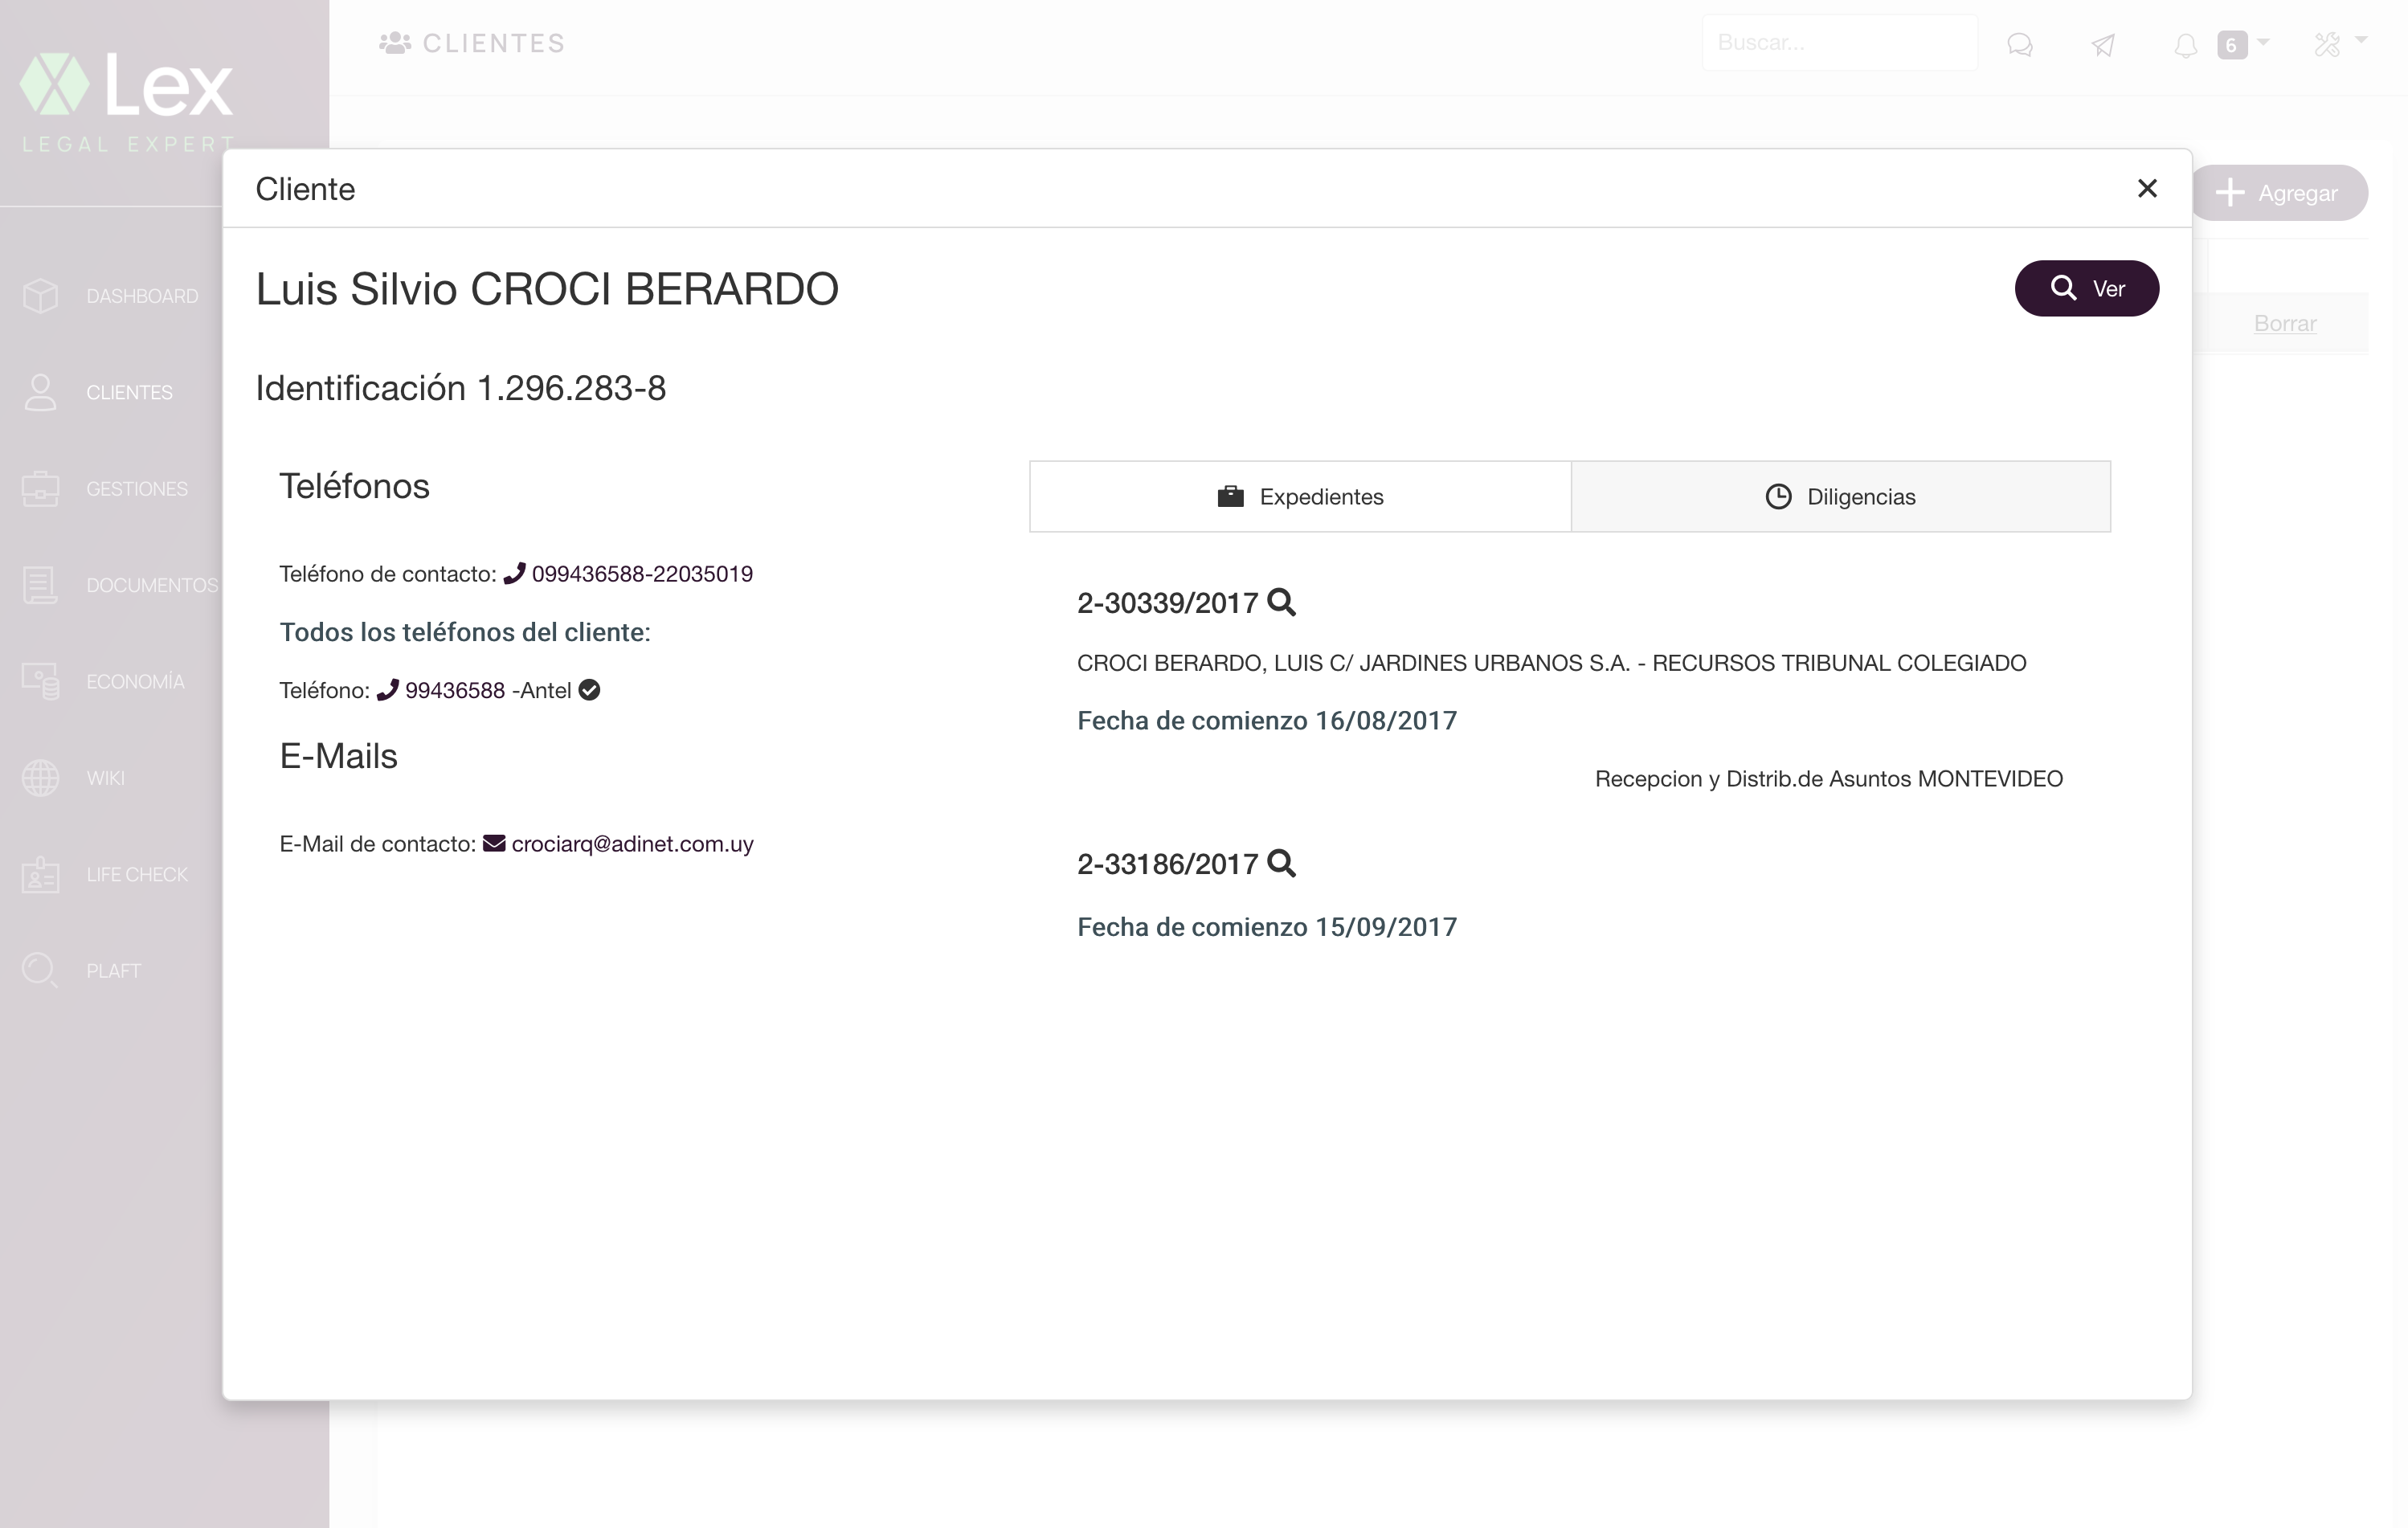Click the phone icon beside 099436588-22035019
The width and height of the screenshot is (2408, 1528).
(x=514, y=573)
